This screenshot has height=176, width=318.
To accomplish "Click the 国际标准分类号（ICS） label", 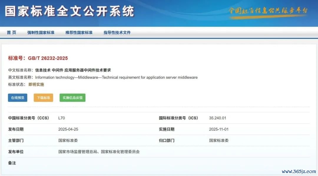I will click(x=178, y=118).
